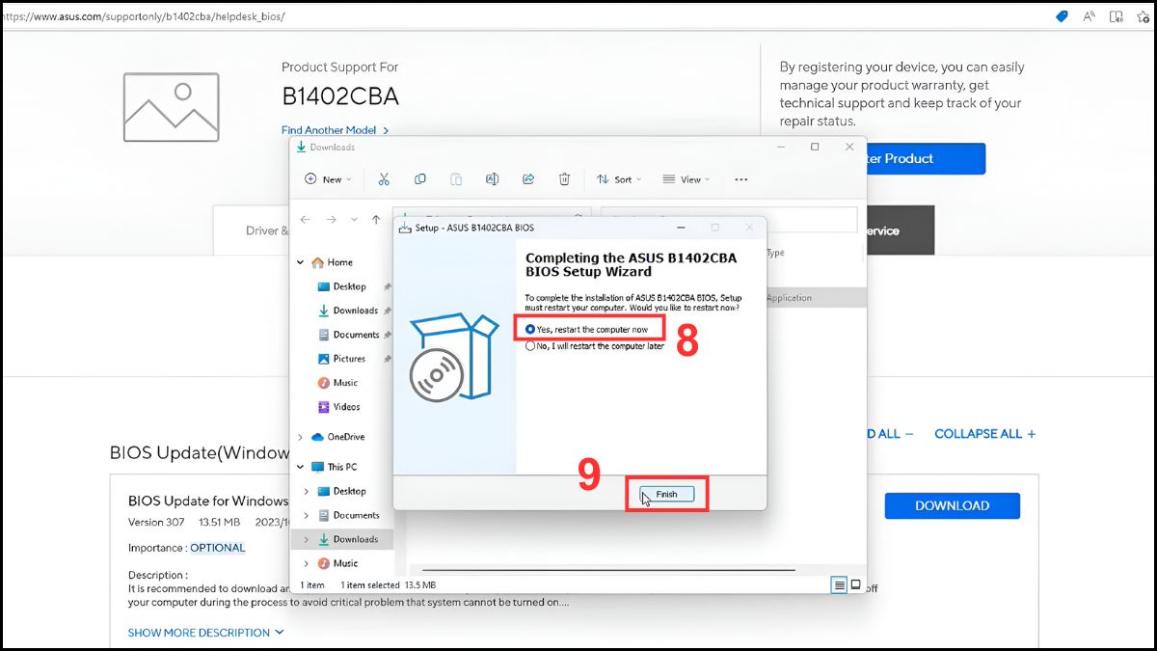Click the Up arrow in File Explorer

376,220
